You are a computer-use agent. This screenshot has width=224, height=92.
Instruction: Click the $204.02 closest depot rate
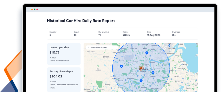(x=56, y=76)
